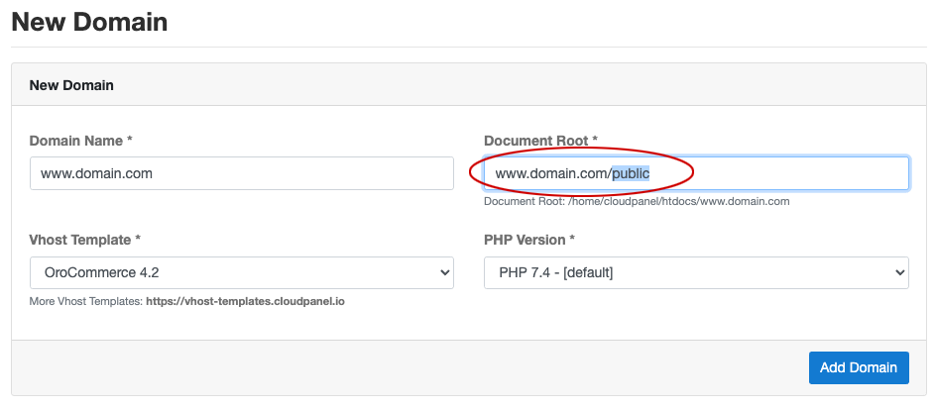Click the PHP Version label
This screenshot has width=935, height=408.
(x=529, y=240)
